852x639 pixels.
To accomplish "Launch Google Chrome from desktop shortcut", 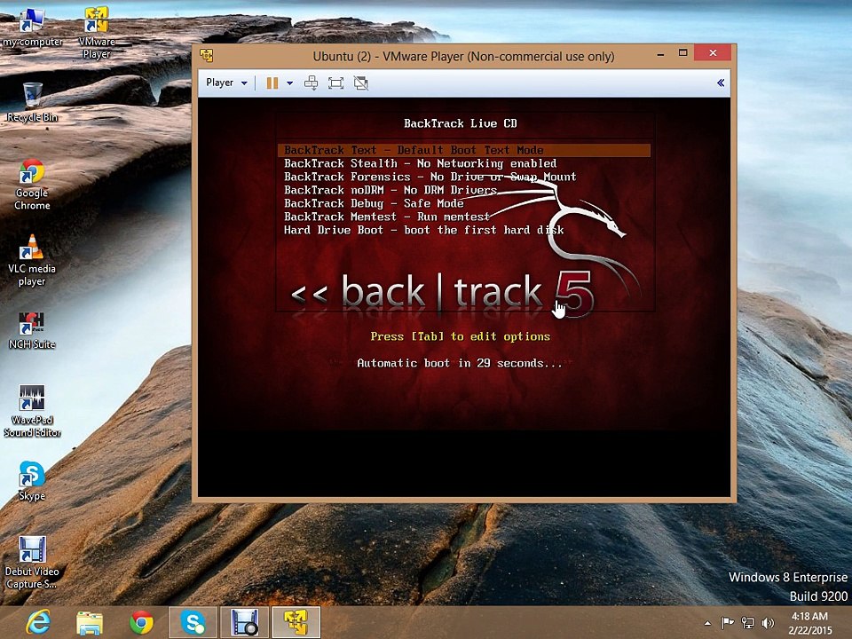I will pyautogui.click(x=32, y=185).
